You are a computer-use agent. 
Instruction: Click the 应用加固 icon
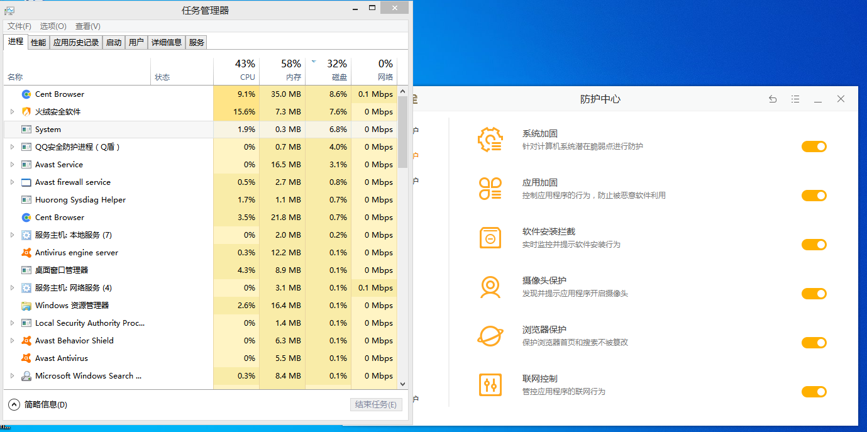coord(490,189)
